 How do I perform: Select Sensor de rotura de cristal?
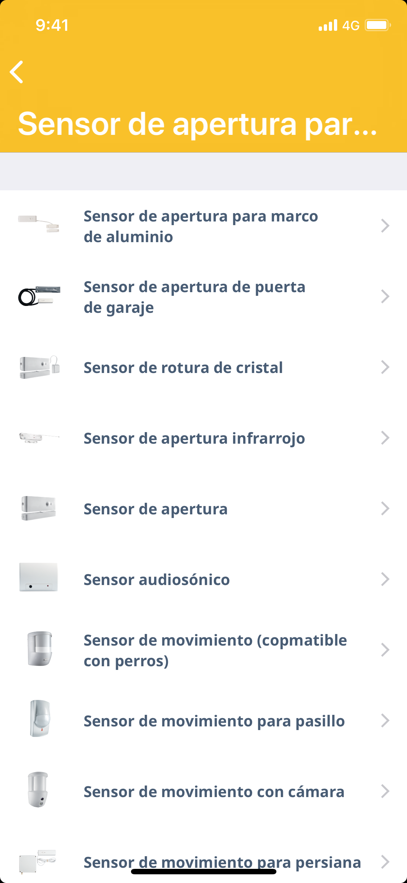pyautogui.click(x=183, y=368)
